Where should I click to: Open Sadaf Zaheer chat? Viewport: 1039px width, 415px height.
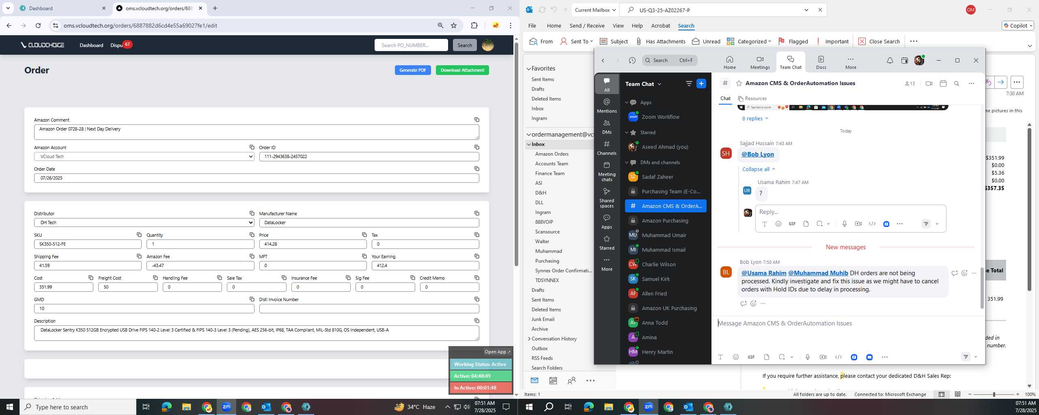665,177
